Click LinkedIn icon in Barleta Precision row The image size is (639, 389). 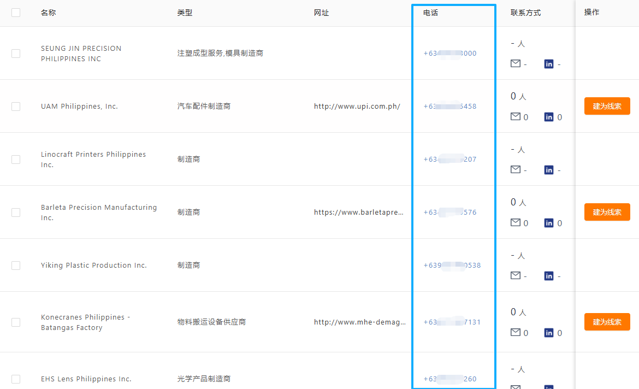coord(549,223)
